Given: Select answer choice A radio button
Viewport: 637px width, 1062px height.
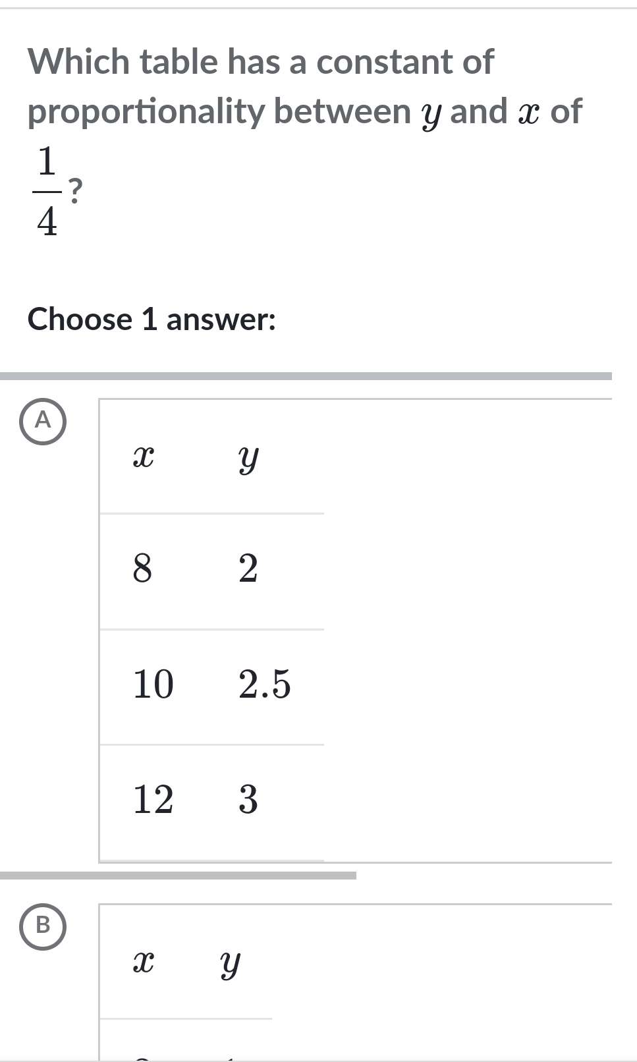Looking at the screenshot, I should point(43,422).
